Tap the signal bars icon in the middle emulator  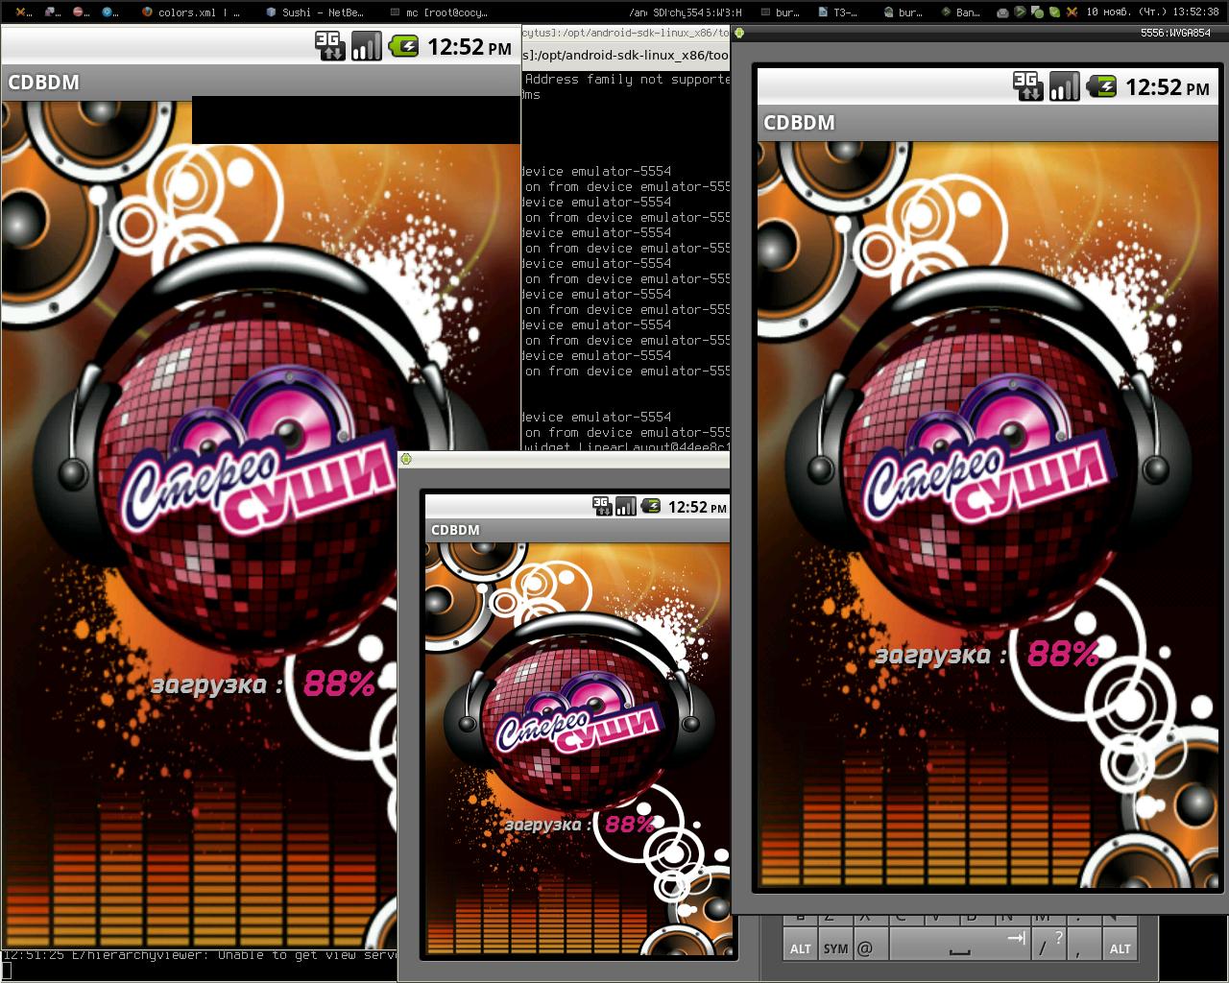[x=626, y=506]
